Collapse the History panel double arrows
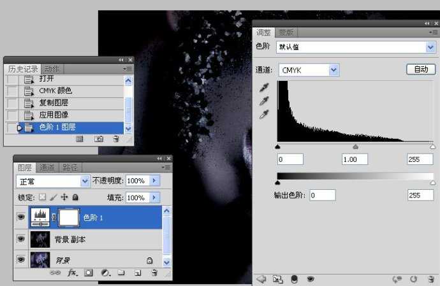This screenshot has width=440, height=286. tap(121, 60)
